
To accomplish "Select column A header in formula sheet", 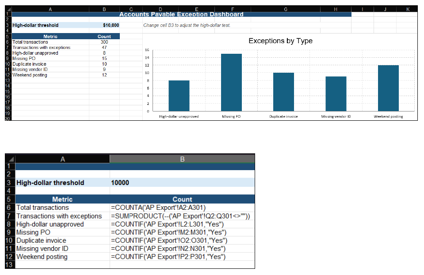I will [62, 159].
